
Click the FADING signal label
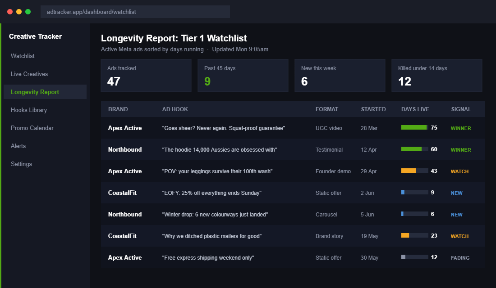tap(460, 258)
